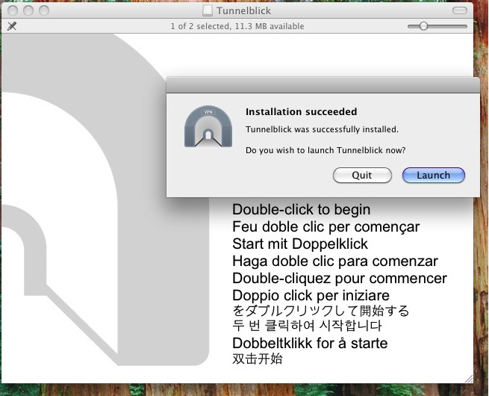Launch Tunnelblick now
The width and height of the screenshot is (489, 396).
(434, 175)
